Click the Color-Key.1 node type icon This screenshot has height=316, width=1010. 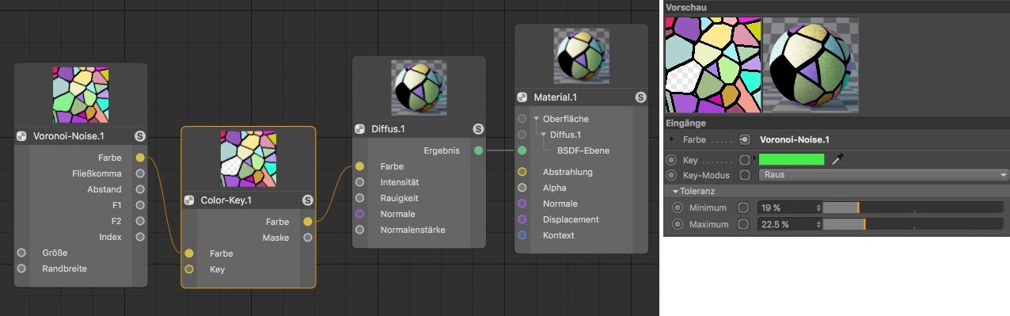coord(190,200)
